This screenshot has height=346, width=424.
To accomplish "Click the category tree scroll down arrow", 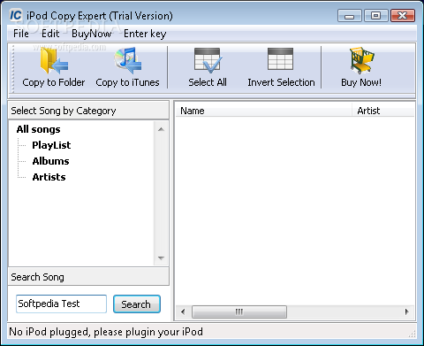I will coord(161,258).
